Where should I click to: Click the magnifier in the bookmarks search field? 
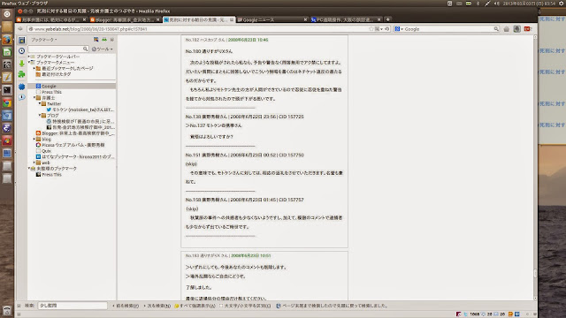click(85, 49)
